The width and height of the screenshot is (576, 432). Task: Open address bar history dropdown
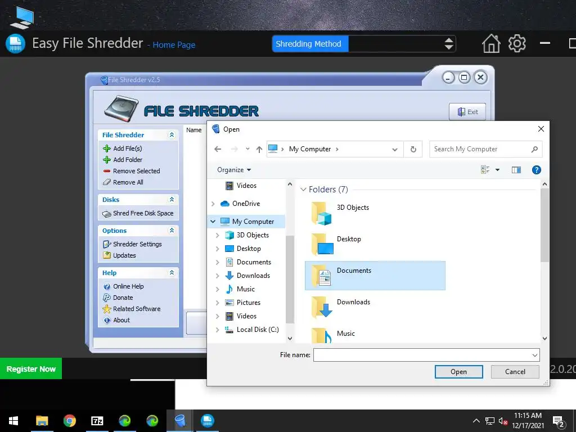395,149
